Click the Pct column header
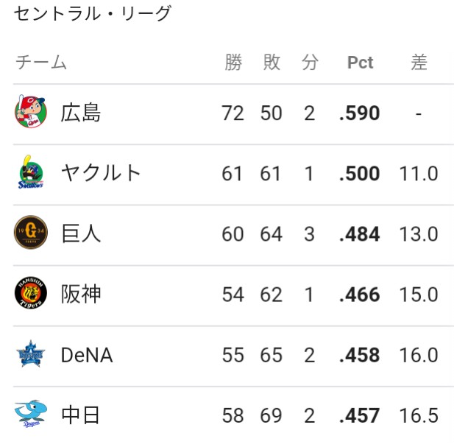Screen dimensions: 454x447 pos(361,62)
